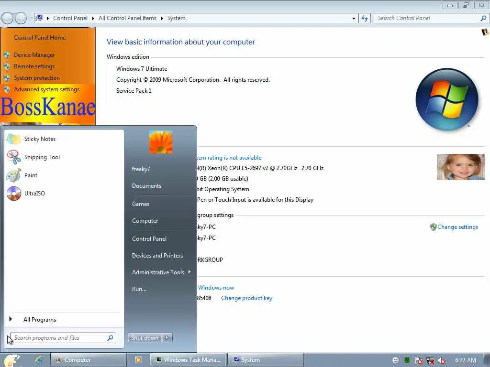
Task: Open System protection link
Action: (x=36, y=78)
